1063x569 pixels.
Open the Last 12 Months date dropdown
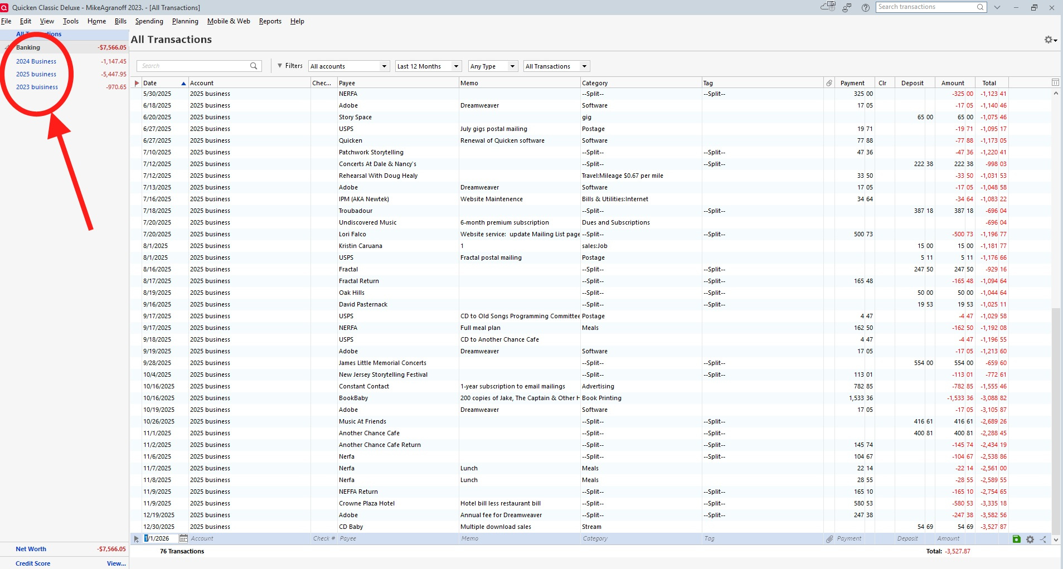[429, 66]
